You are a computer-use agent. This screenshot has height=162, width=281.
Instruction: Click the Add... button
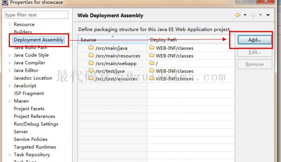pos(255,40)
